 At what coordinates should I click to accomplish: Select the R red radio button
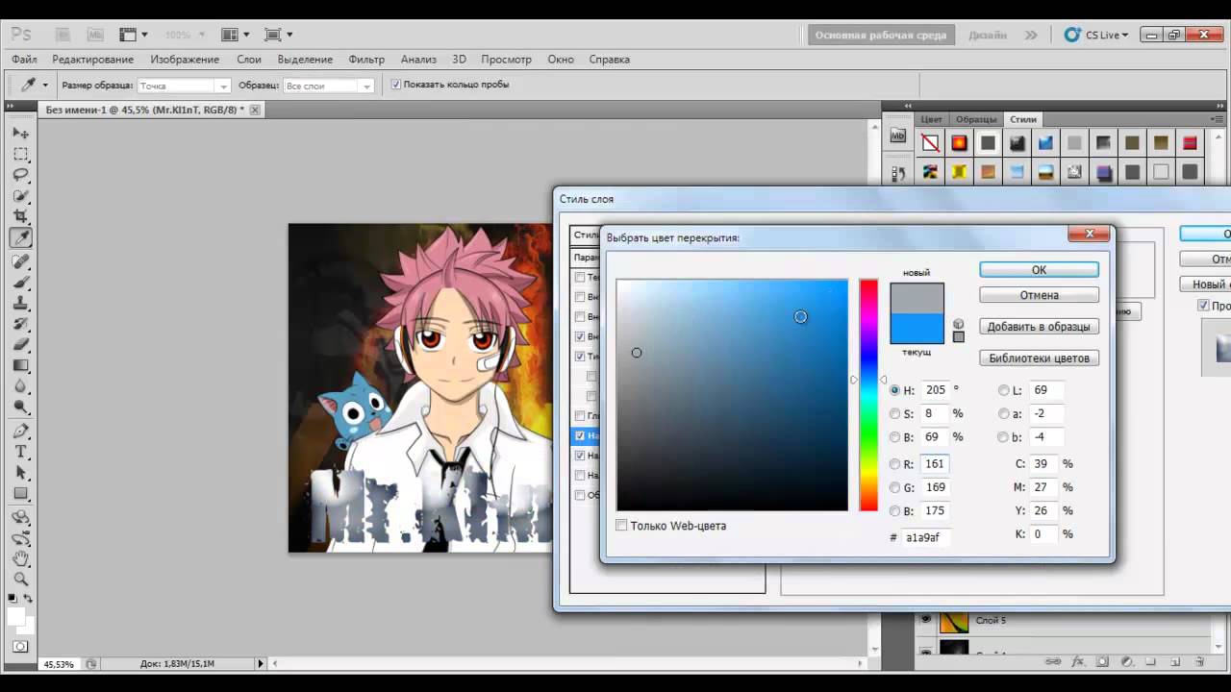895,464
